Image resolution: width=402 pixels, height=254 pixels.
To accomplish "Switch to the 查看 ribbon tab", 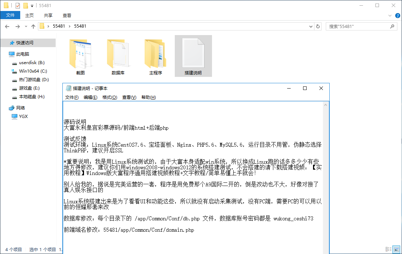I will click(67, 16).
